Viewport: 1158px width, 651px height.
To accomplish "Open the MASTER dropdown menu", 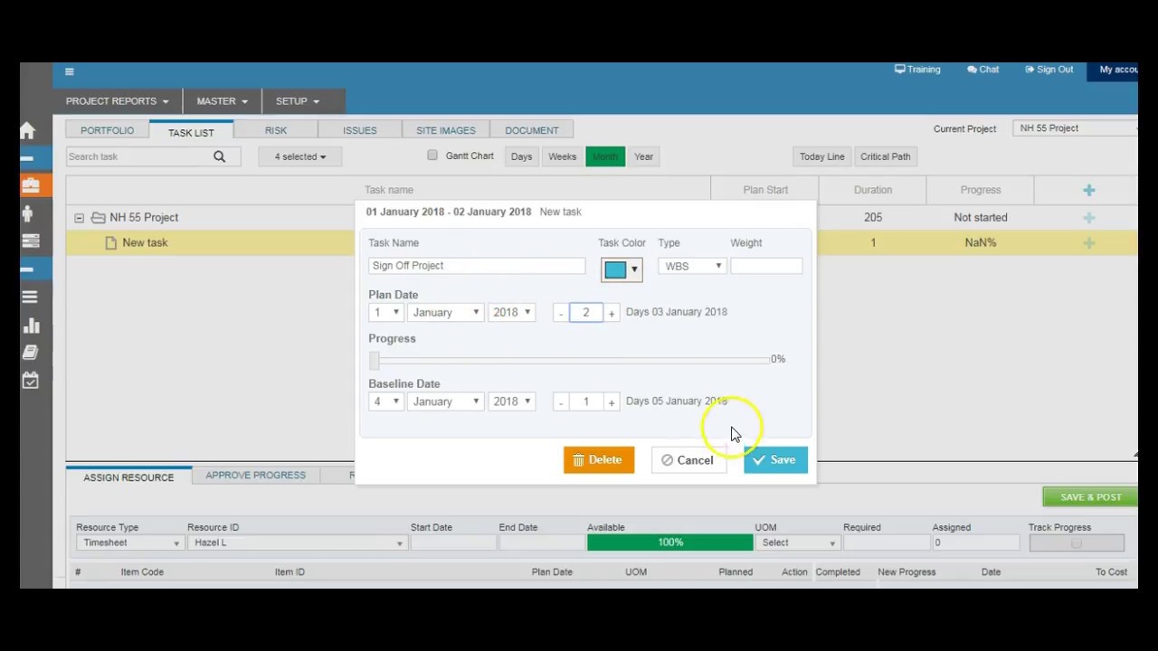I will pos(223,101).
